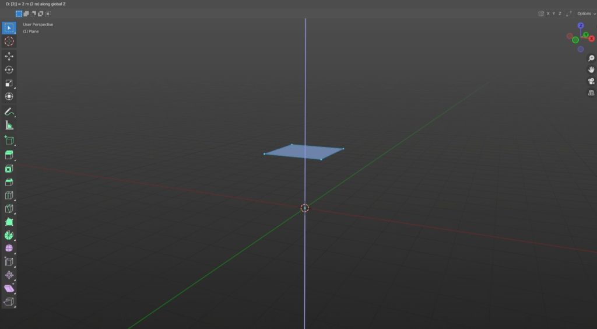
Task: Select the Extrude Region tool
Action: 9,155
